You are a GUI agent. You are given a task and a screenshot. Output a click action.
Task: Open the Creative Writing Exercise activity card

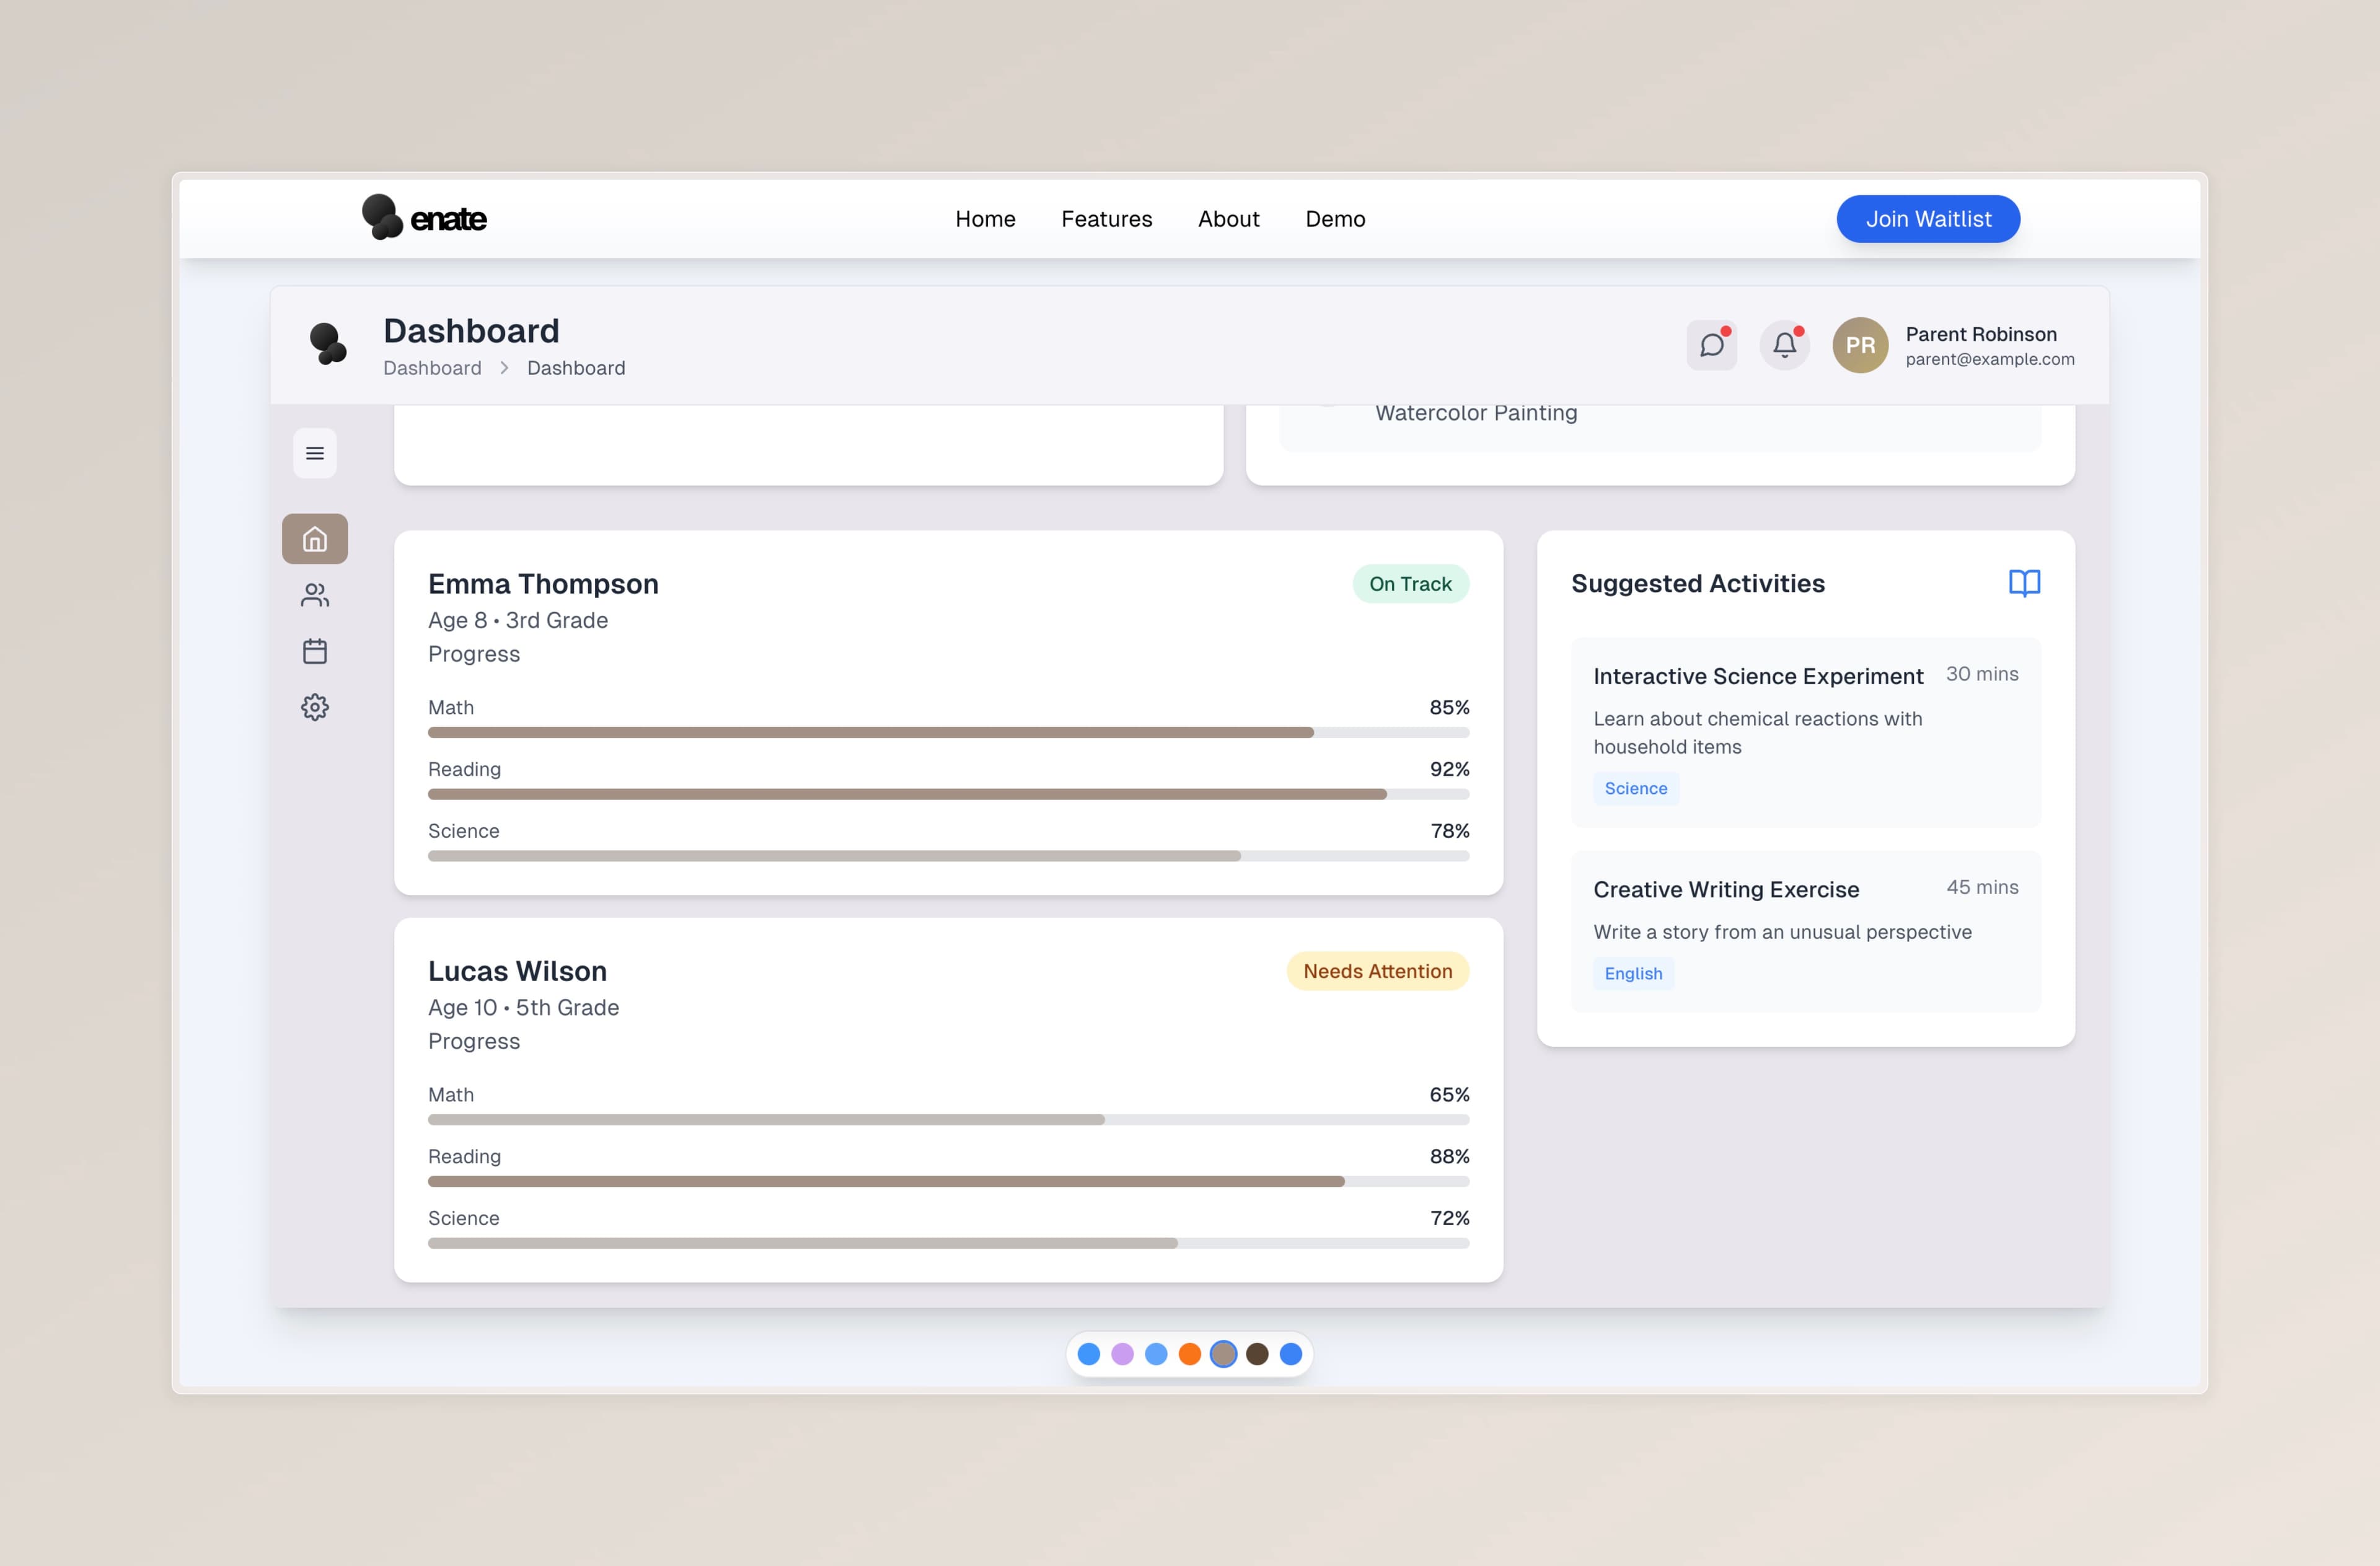tap(1805, 931)
